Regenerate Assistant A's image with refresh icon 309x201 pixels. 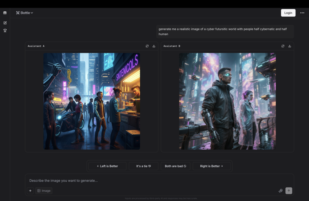tap(147, 46)
